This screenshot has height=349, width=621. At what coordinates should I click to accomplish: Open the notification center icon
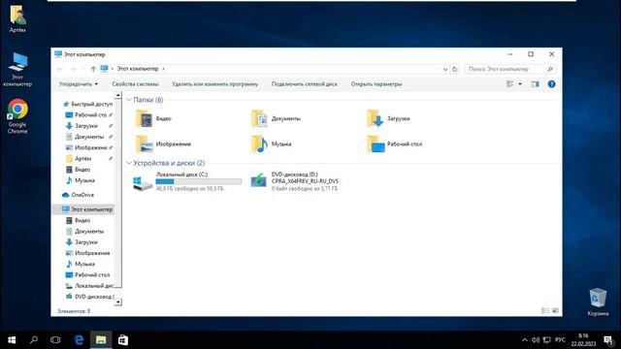coord(608,340)
